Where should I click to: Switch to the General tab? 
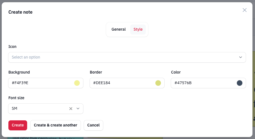119,30
